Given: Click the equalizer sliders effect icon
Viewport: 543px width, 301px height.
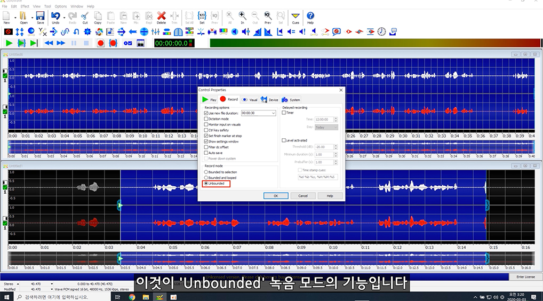Looking at the screenshot, I should coord(156,32).
